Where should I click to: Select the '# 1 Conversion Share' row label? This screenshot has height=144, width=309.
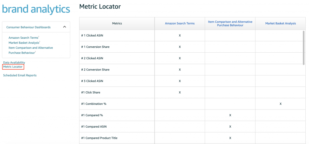pos(95,47)
